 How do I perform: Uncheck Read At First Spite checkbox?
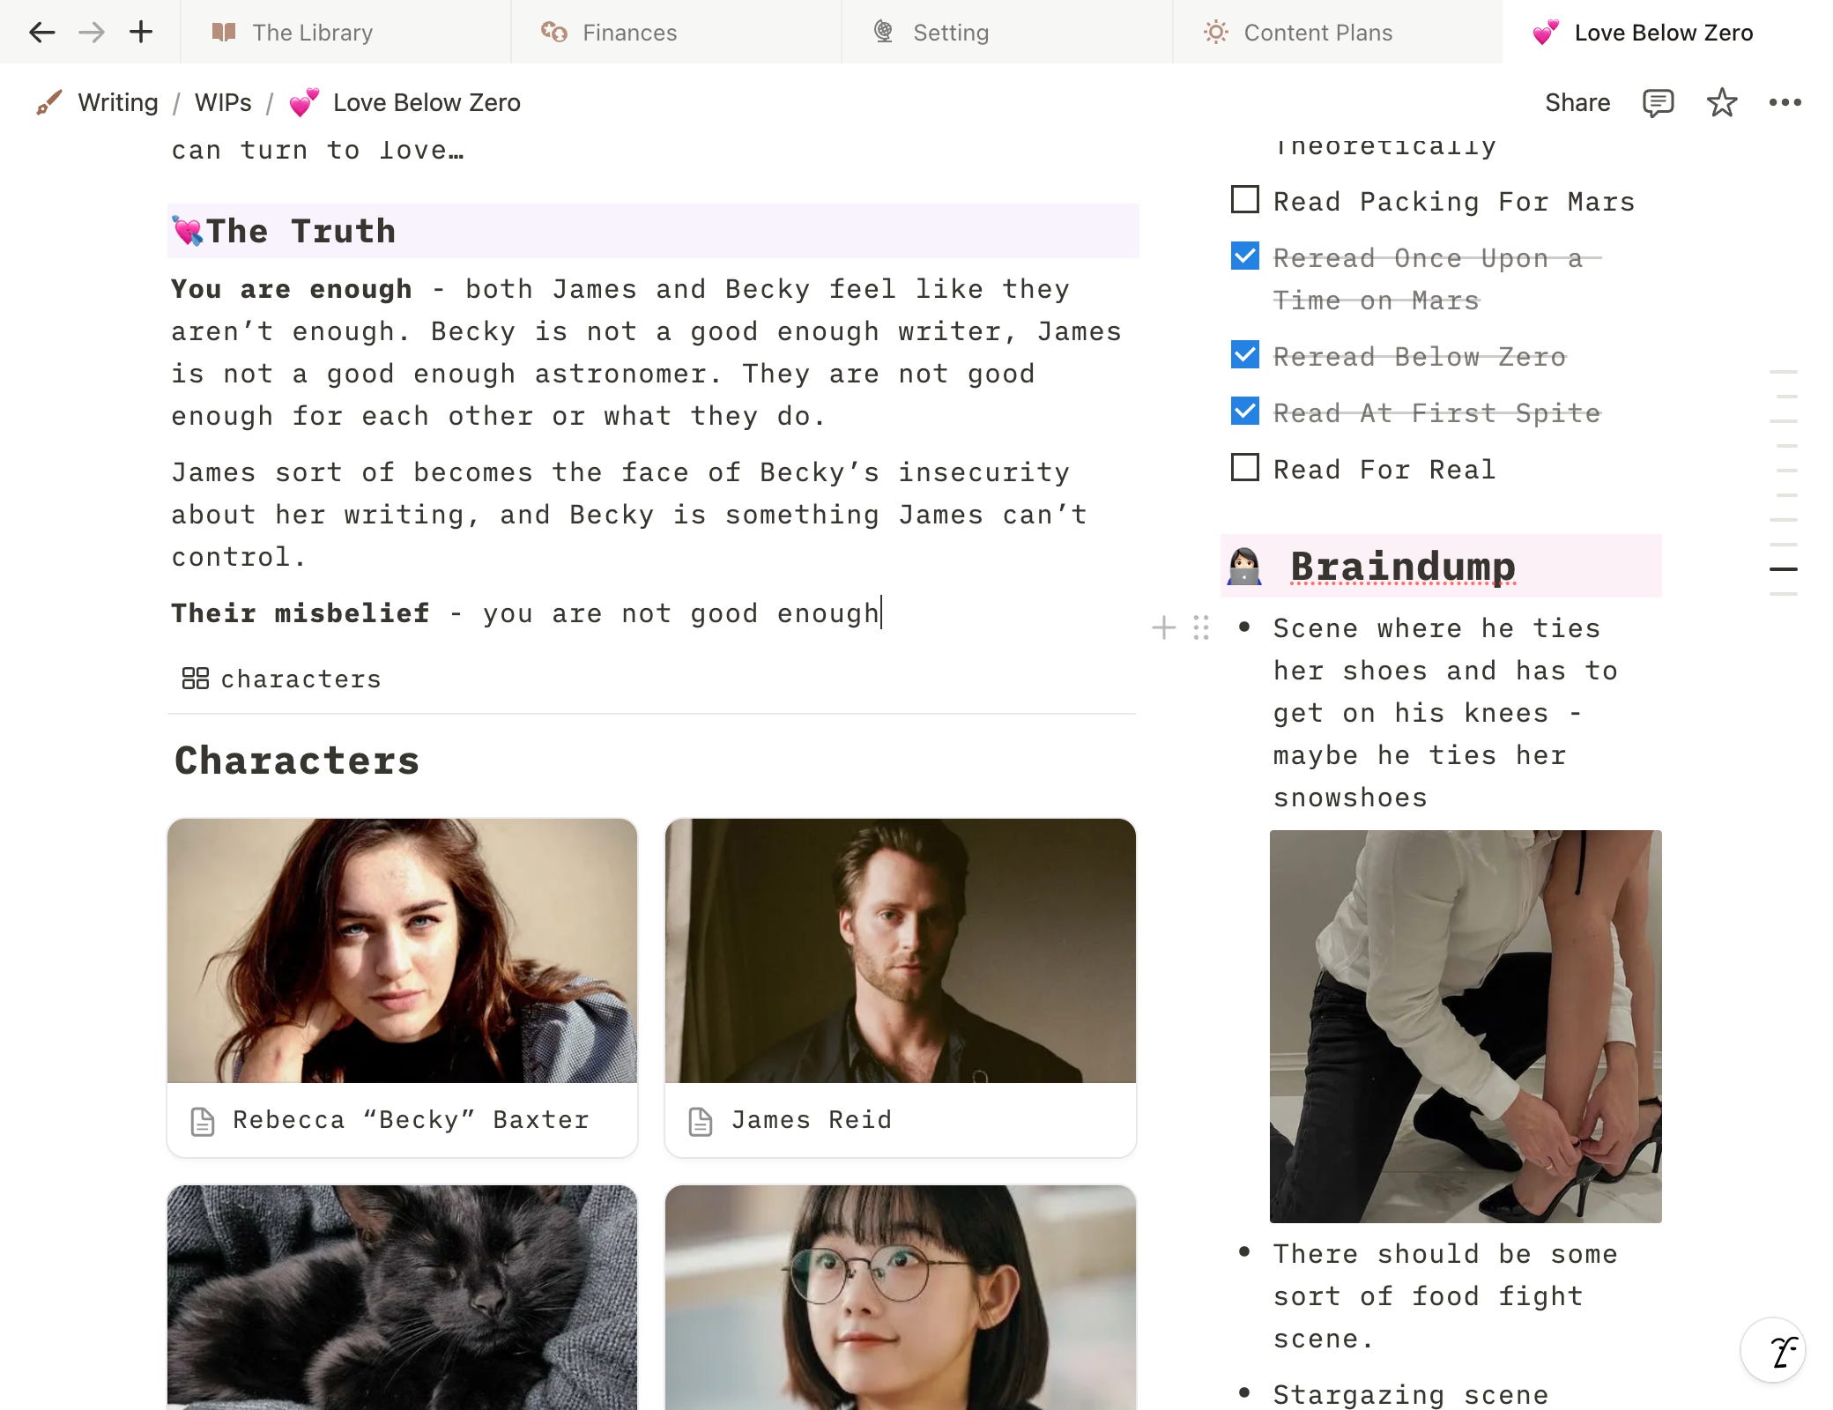(x=1244, y=412)
